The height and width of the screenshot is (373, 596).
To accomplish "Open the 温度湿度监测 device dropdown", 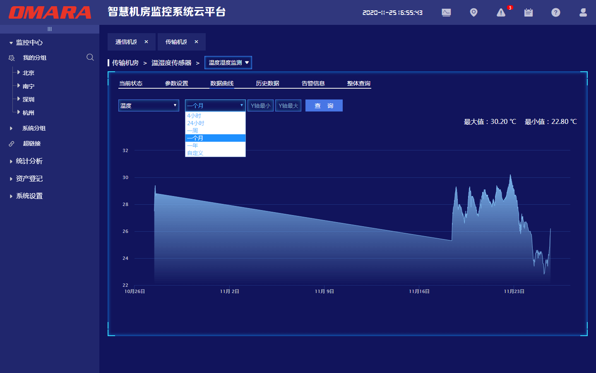I will click(x=228, y=63).
